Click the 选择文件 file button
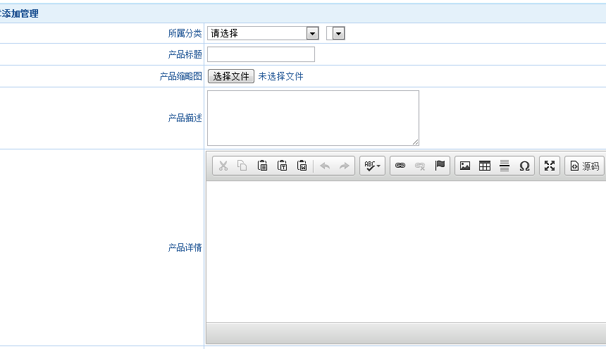This screenshot has height=349, width=606. pyautogui.click(x=231, y=76)
